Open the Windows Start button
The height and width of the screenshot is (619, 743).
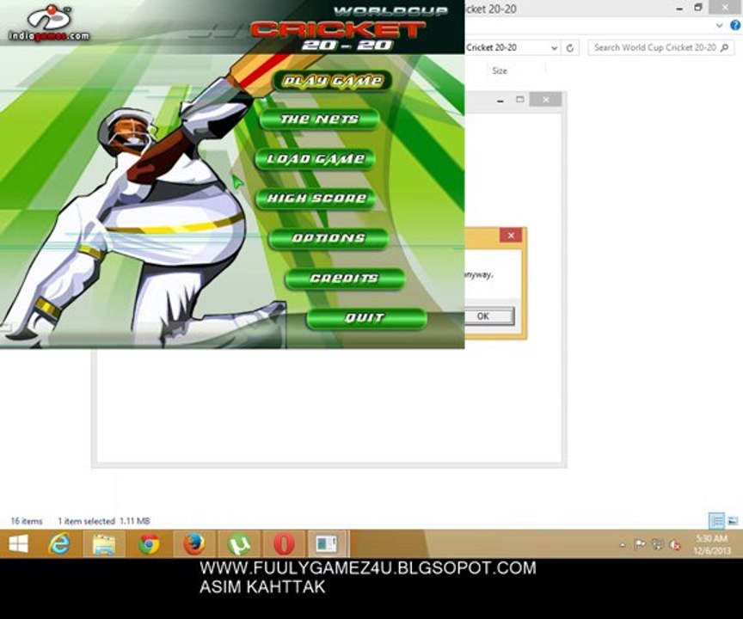[18, 544]
